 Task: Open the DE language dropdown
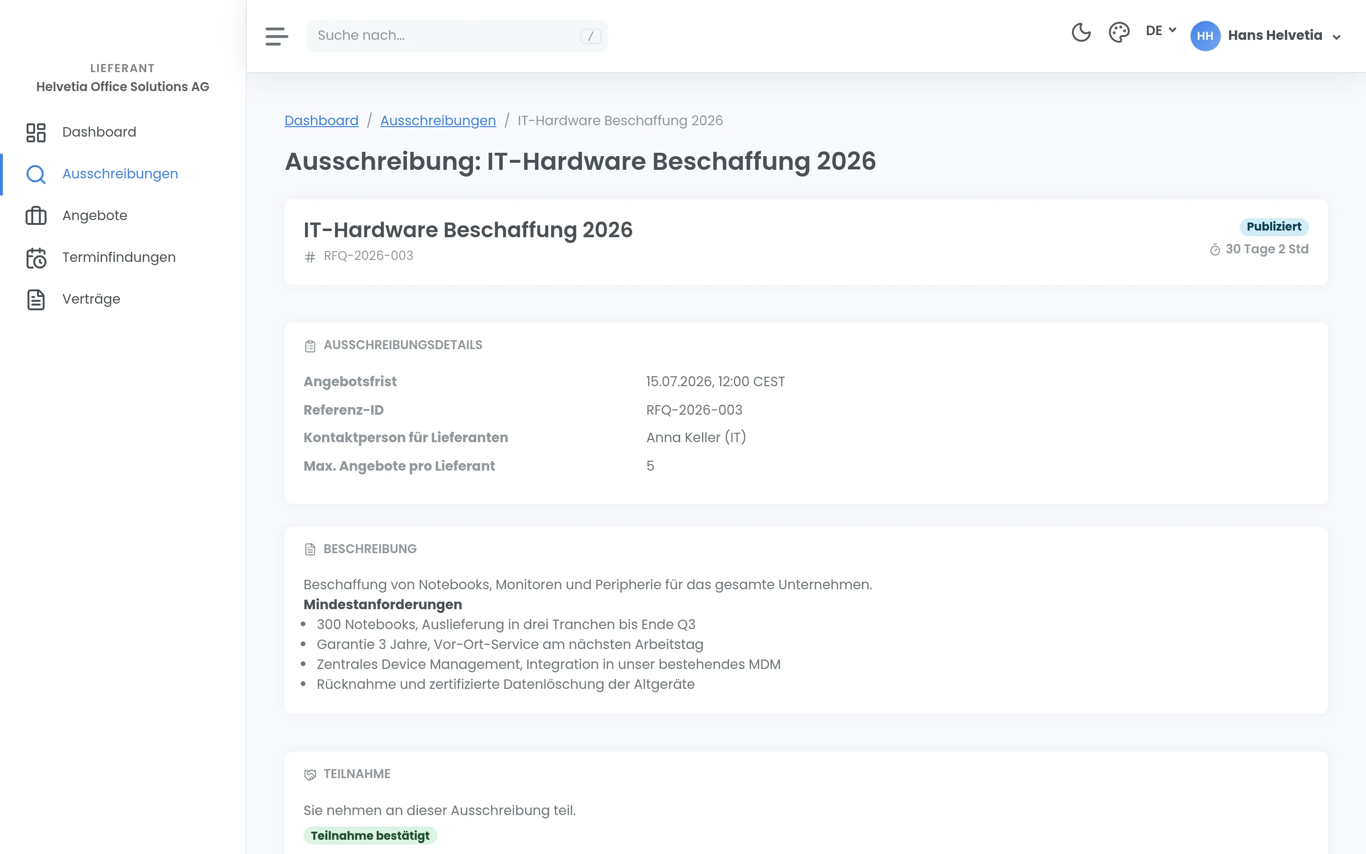pyautogui.click(x=1161, y=30)
